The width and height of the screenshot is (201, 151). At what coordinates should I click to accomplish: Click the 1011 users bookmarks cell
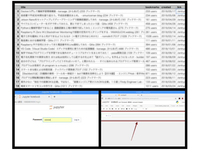[152, 86]
